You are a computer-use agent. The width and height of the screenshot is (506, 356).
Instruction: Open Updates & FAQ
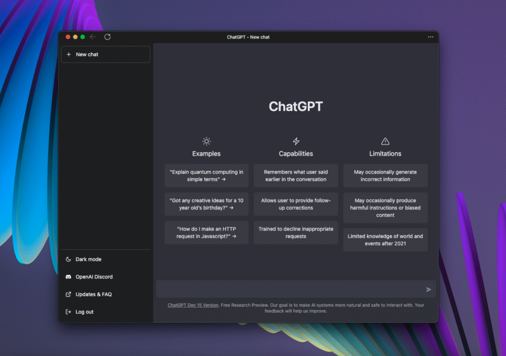[x=106, y=294]
